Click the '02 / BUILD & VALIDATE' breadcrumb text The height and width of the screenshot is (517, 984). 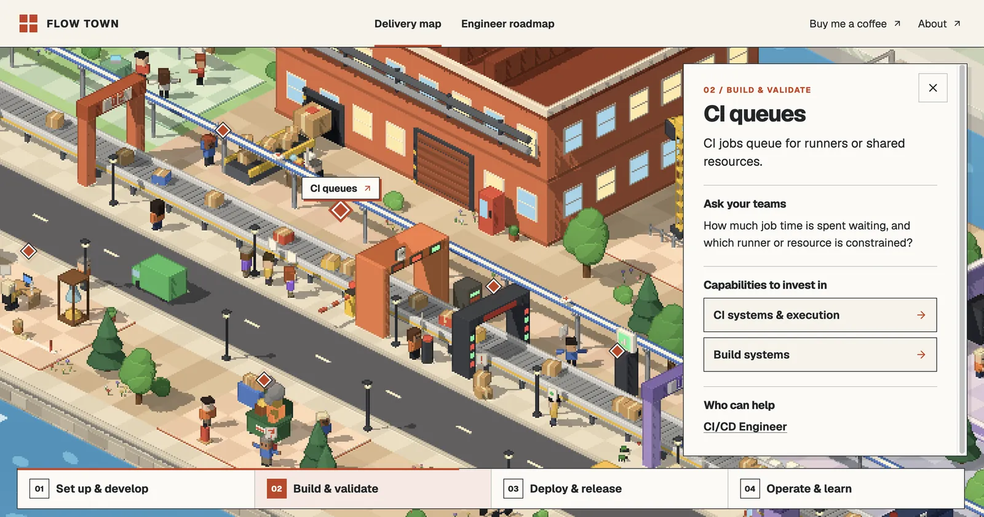(757, 90)
